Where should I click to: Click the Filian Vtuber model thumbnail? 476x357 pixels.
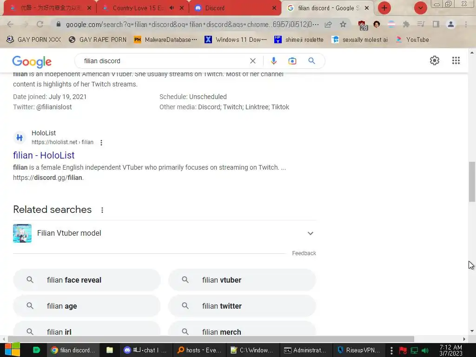coord(22,233)
